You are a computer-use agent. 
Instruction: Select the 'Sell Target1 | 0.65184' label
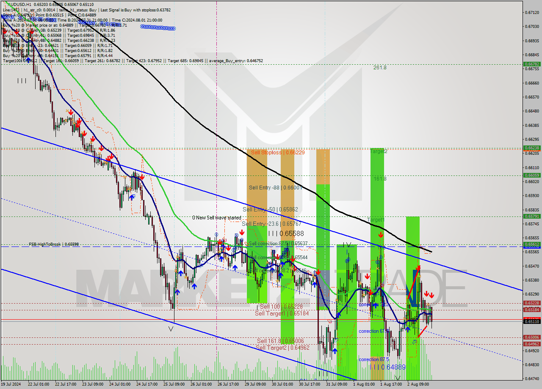click(x=282, y=313)
